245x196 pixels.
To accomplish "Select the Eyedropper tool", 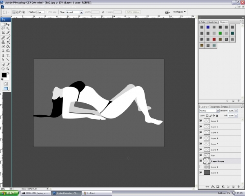I will coord(8,65).
